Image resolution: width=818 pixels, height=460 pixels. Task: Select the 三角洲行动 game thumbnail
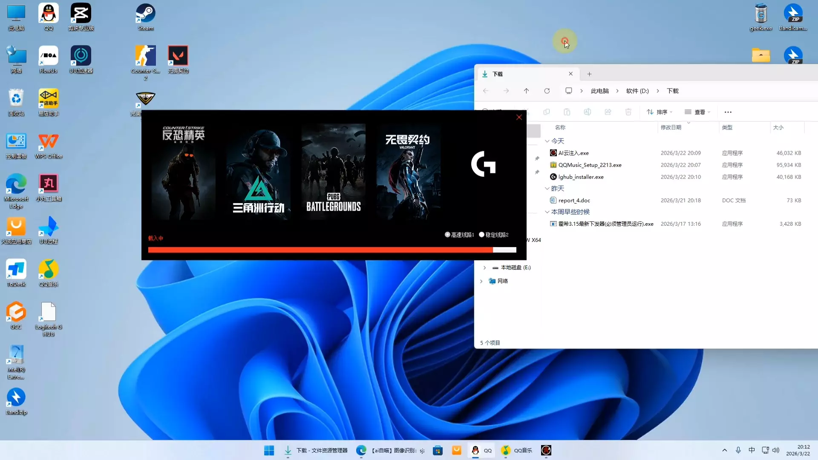tap(259, 172)
